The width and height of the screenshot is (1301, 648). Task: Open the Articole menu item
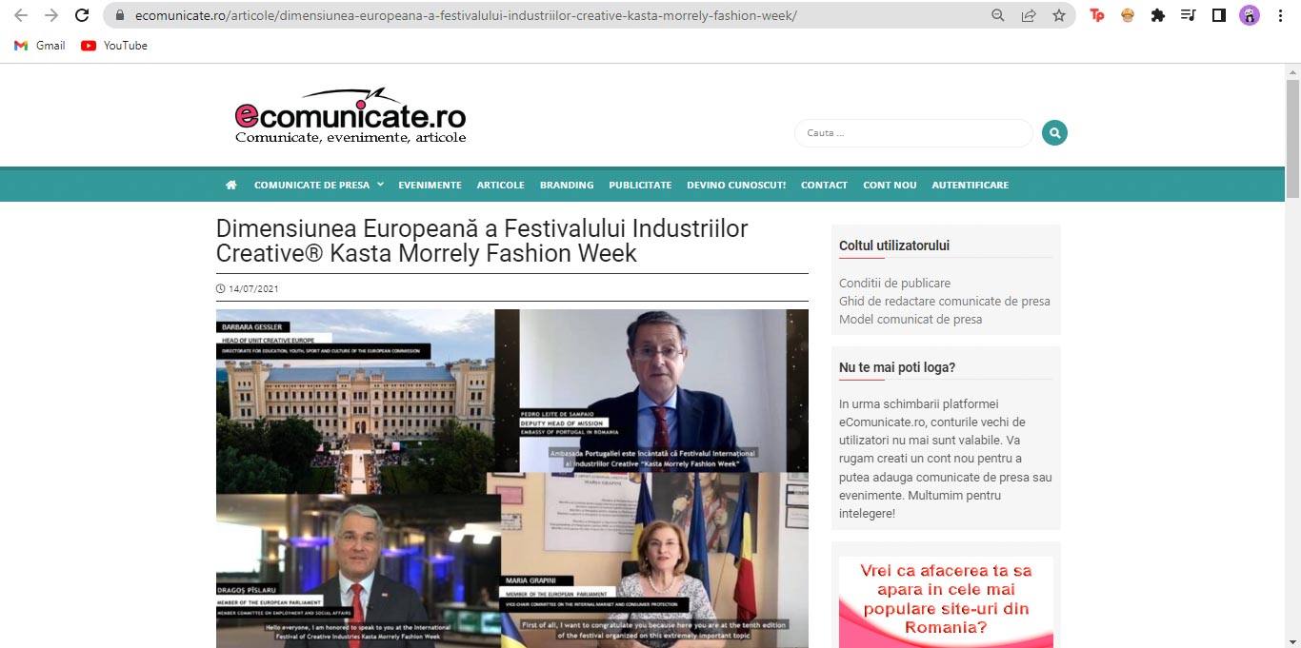[x=501, y=185]
